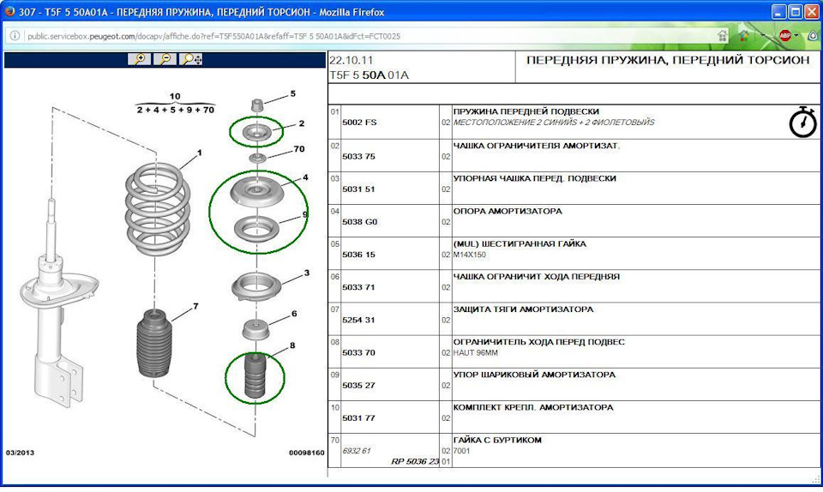Click row description ЗАЩИТА ТЯГИ АМОРТИЗАТОРА
The width and height of the screenshot is (823, 492).
point(523,309)
